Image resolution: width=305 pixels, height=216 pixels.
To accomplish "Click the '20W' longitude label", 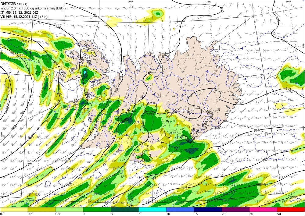I will pos(130,2).
